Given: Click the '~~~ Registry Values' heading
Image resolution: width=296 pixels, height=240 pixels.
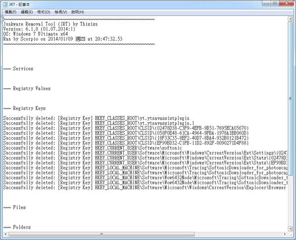Looking at the screenshot, I should [x=27, y=88].
